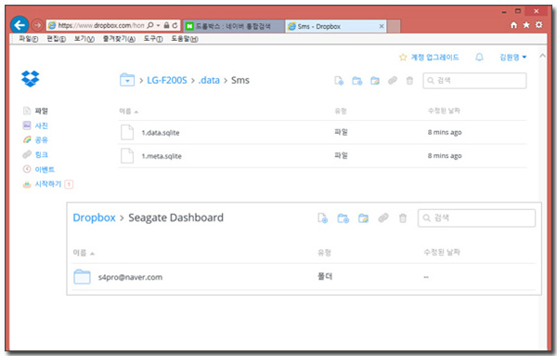
Task: Open the notifications bell icon
Action: point(479,57)
